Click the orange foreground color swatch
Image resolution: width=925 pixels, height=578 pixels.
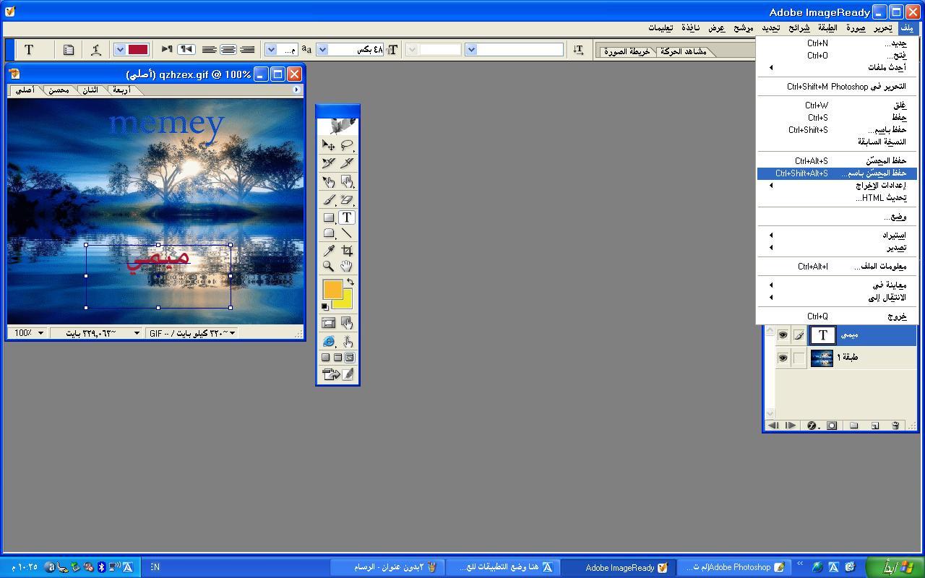tap(332, 289)
